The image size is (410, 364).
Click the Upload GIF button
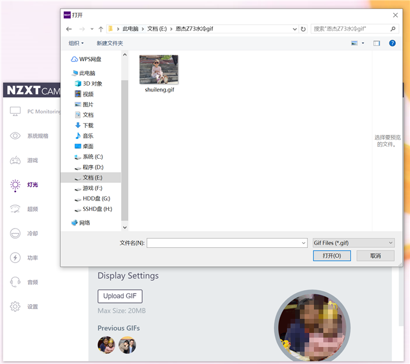(119, 296)
